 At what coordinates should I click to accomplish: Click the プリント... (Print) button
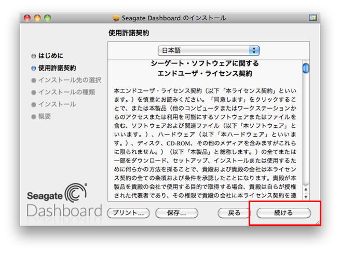(128, 213)
